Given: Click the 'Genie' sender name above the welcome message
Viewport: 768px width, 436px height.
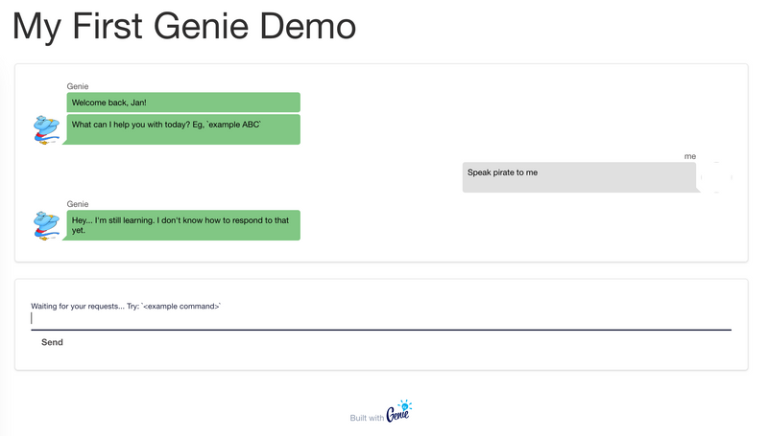Looking at the screenshot, I should (78, 86).
